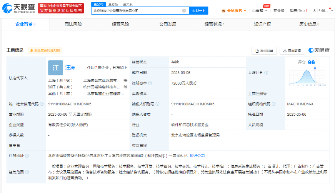The image size is (335, 193).
Task: Click the 浙江（共2家） region row
Action: pyautogui.click(x=60, y=87)
